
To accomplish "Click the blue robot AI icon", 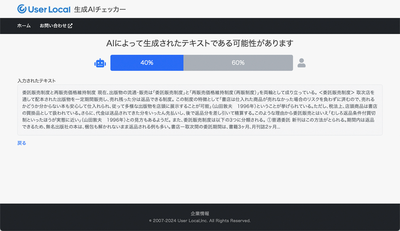I will click(x=100, y=63).
